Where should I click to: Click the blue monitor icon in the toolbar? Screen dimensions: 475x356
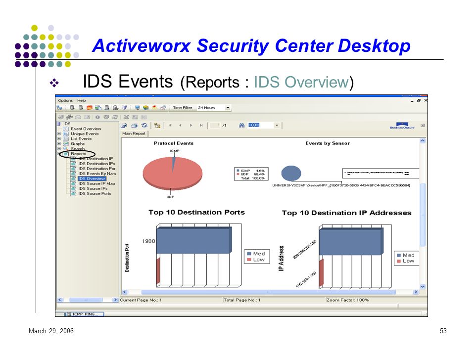click(x=137, y=108)
